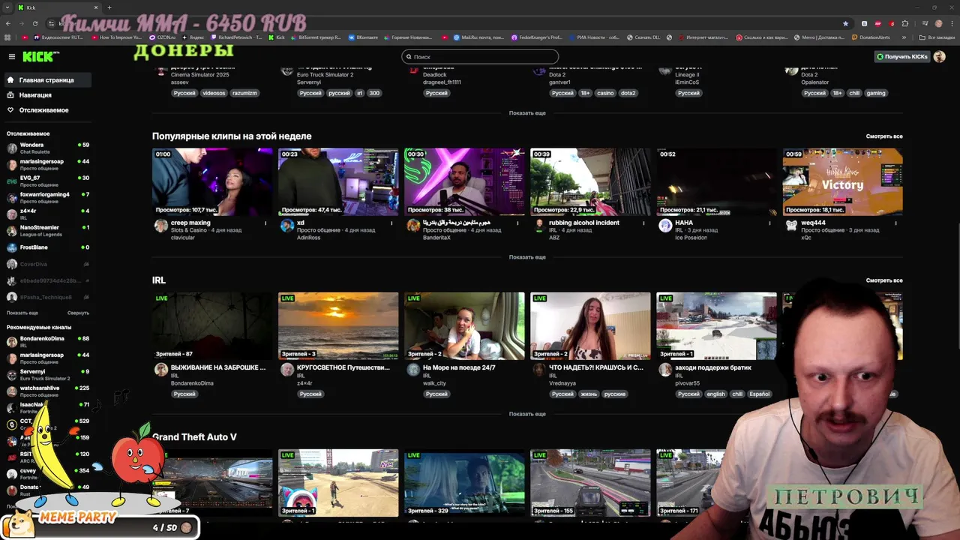Open options menu for 'xd' clip
The height and width of the screenshot is (540, 960).
click(391, 223)
